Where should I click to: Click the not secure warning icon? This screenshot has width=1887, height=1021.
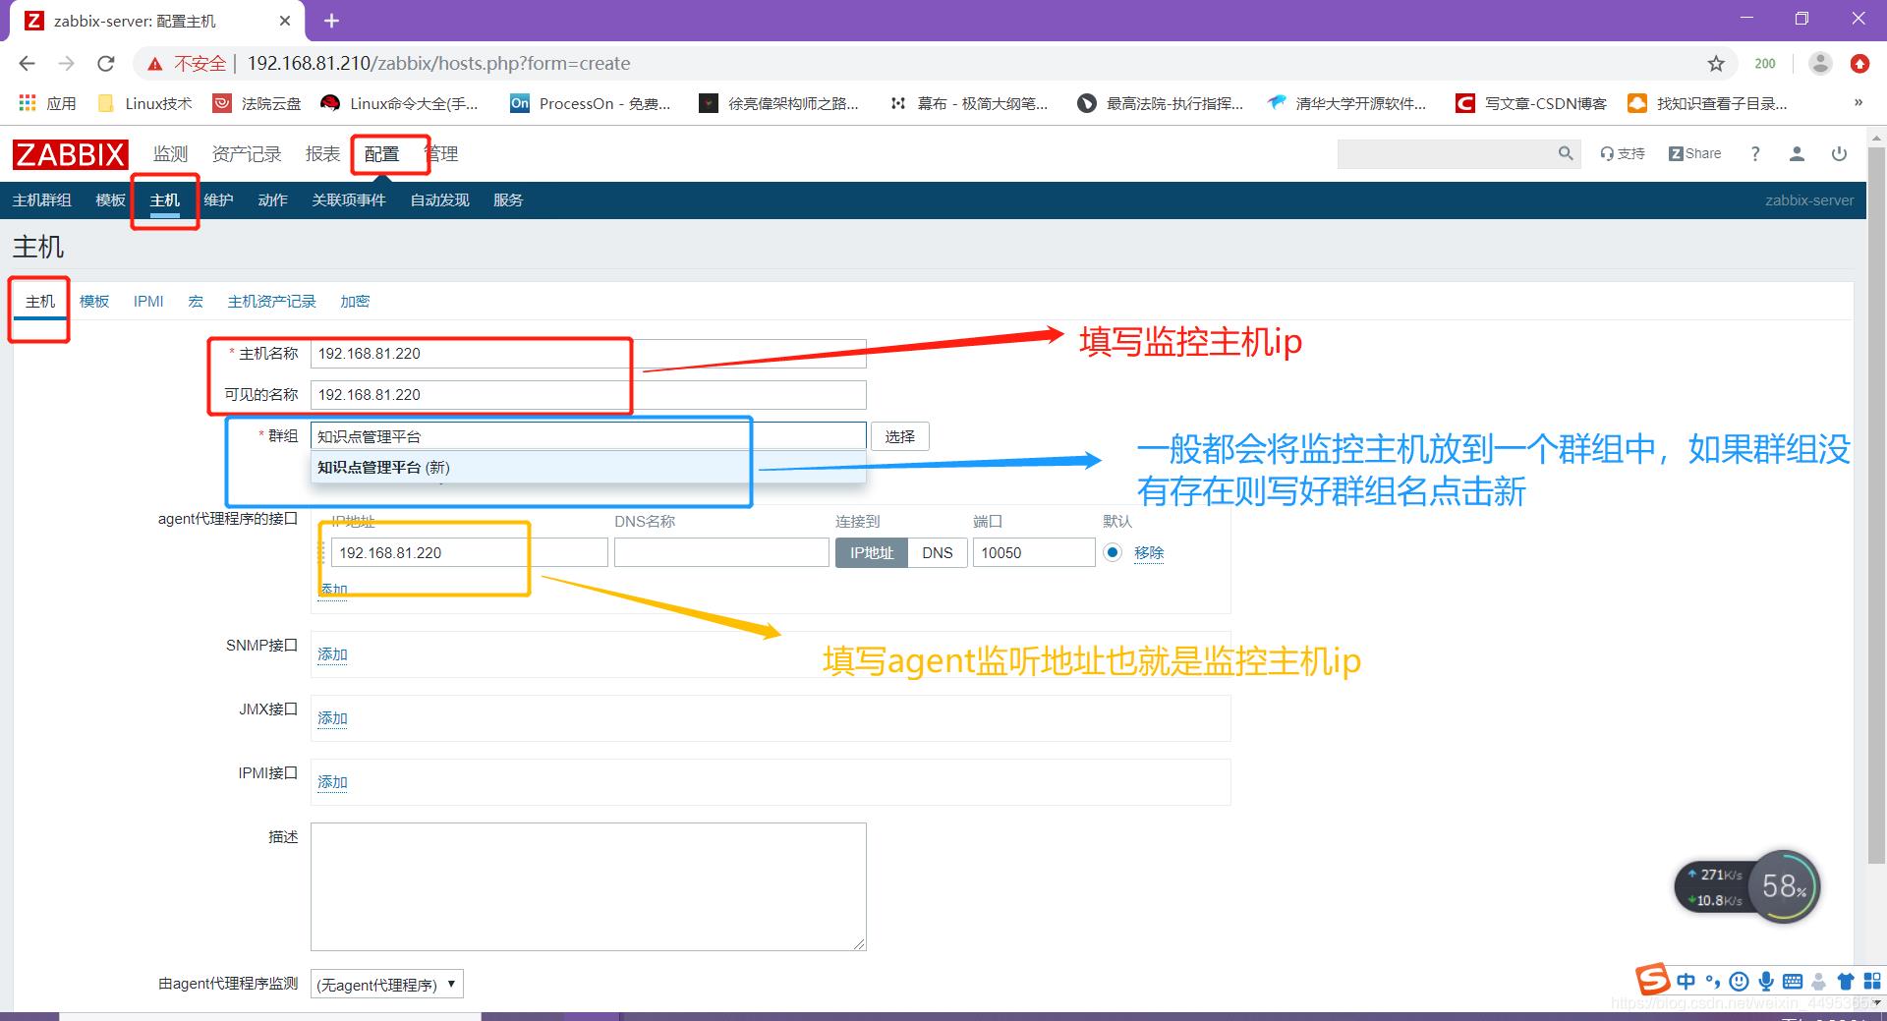coord(154,64)
